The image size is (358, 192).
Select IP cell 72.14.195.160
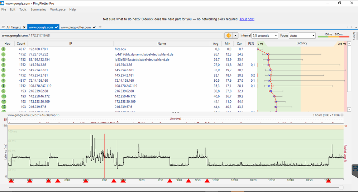click(38, 81)
